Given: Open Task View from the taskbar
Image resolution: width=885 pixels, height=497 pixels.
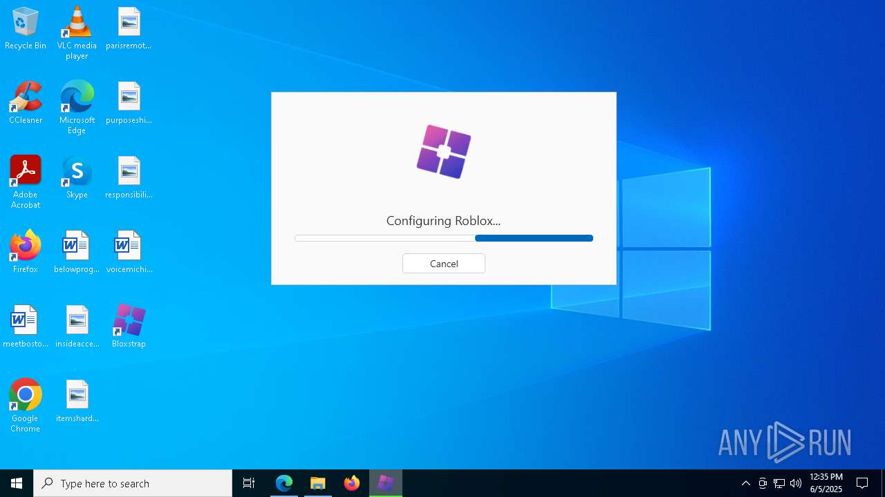Looking at the screenshot, I should coord(249,483).
